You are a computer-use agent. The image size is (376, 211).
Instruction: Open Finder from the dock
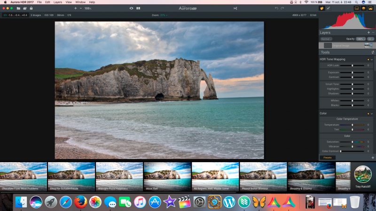21,202
